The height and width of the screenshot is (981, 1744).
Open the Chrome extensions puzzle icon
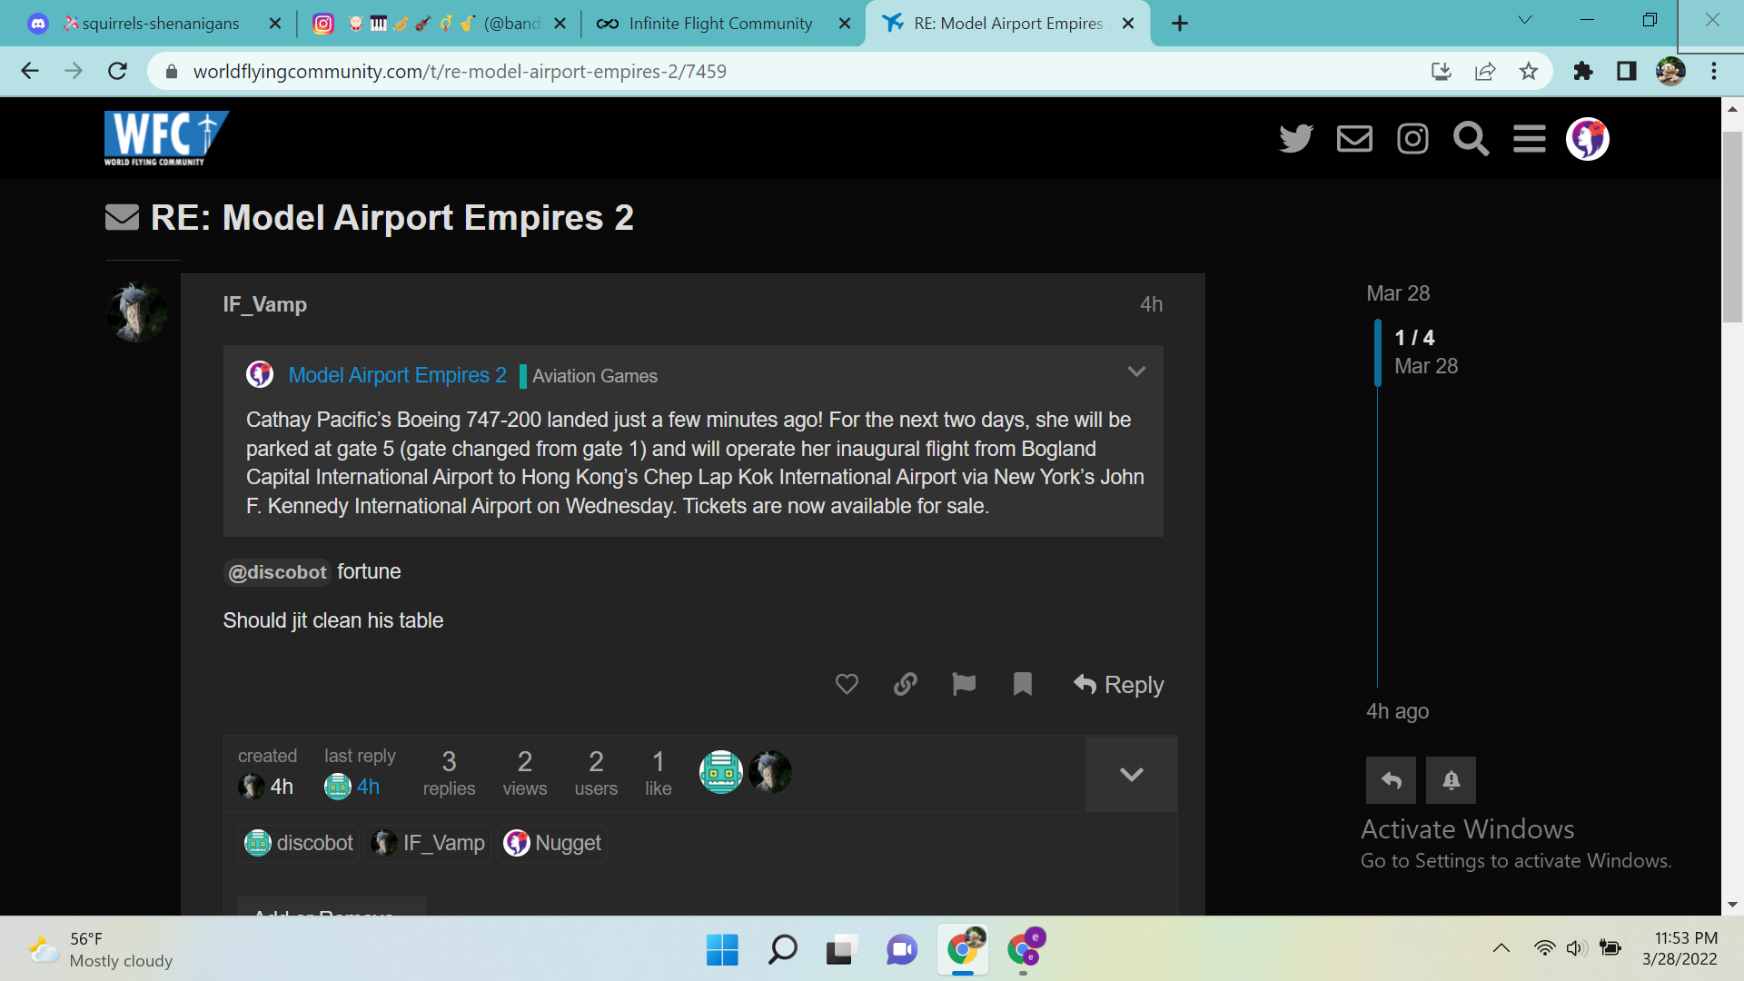click(x=1582, y=71)
